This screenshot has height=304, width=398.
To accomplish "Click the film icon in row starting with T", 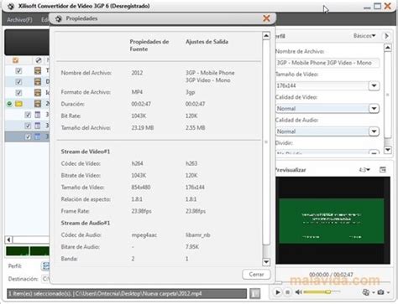I will [38, 70].
